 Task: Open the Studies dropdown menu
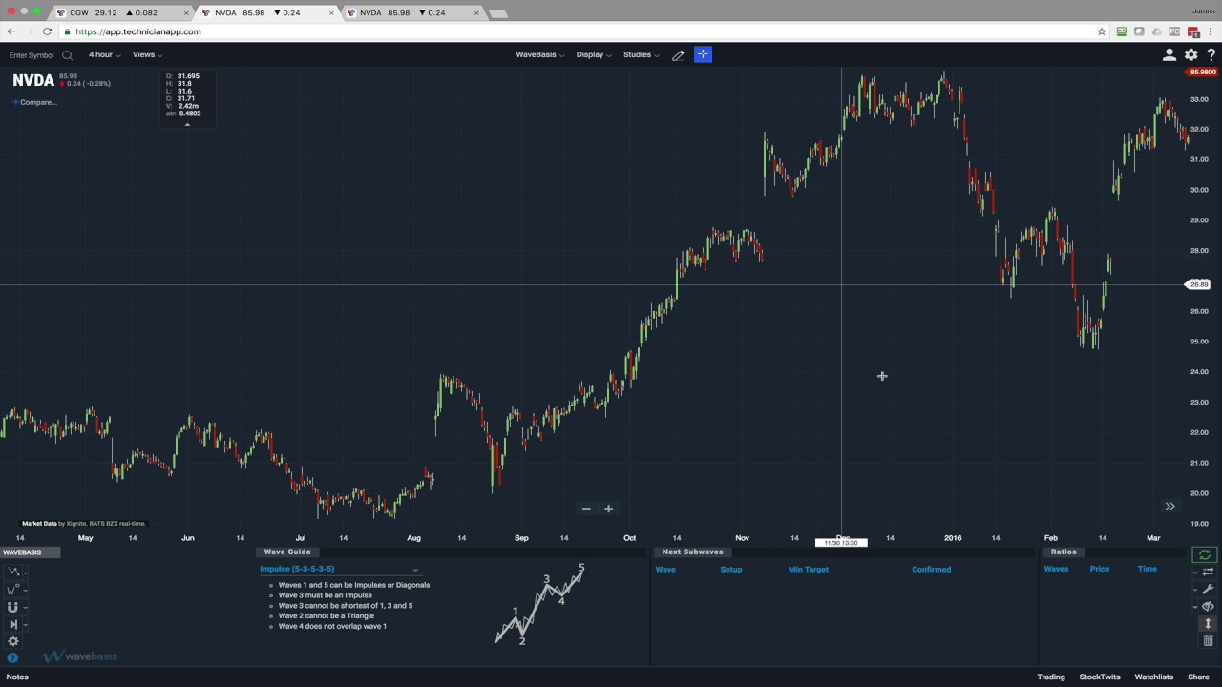point(641,54)
